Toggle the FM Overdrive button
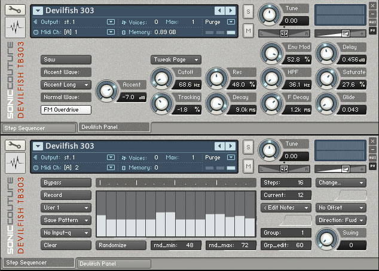The width and height of the screenshot is (379, 271). tap(66, 110)
